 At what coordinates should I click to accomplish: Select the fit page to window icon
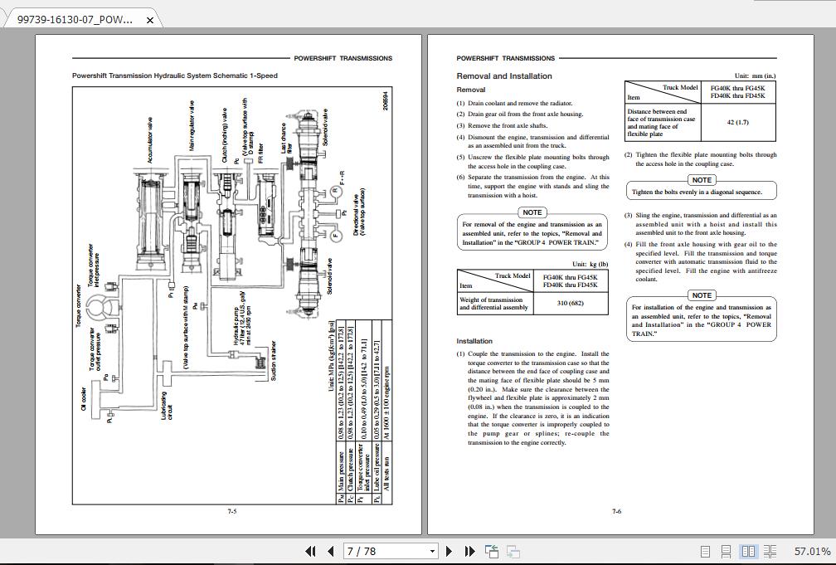coord(706,550)
